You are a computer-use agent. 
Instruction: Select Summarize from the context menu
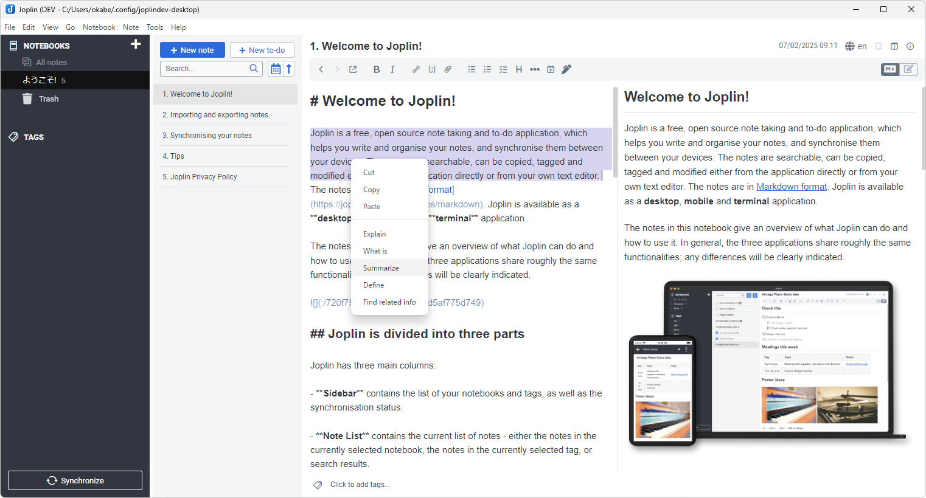click(x=381, y=268)
